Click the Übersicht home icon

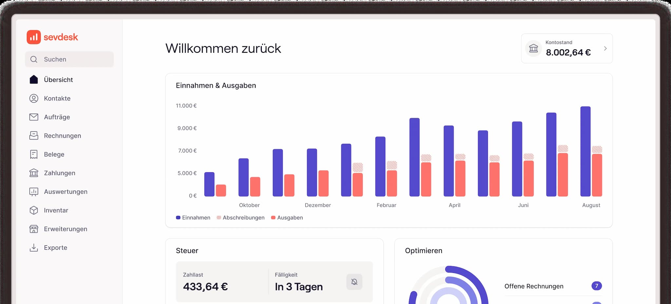point(34,80)
